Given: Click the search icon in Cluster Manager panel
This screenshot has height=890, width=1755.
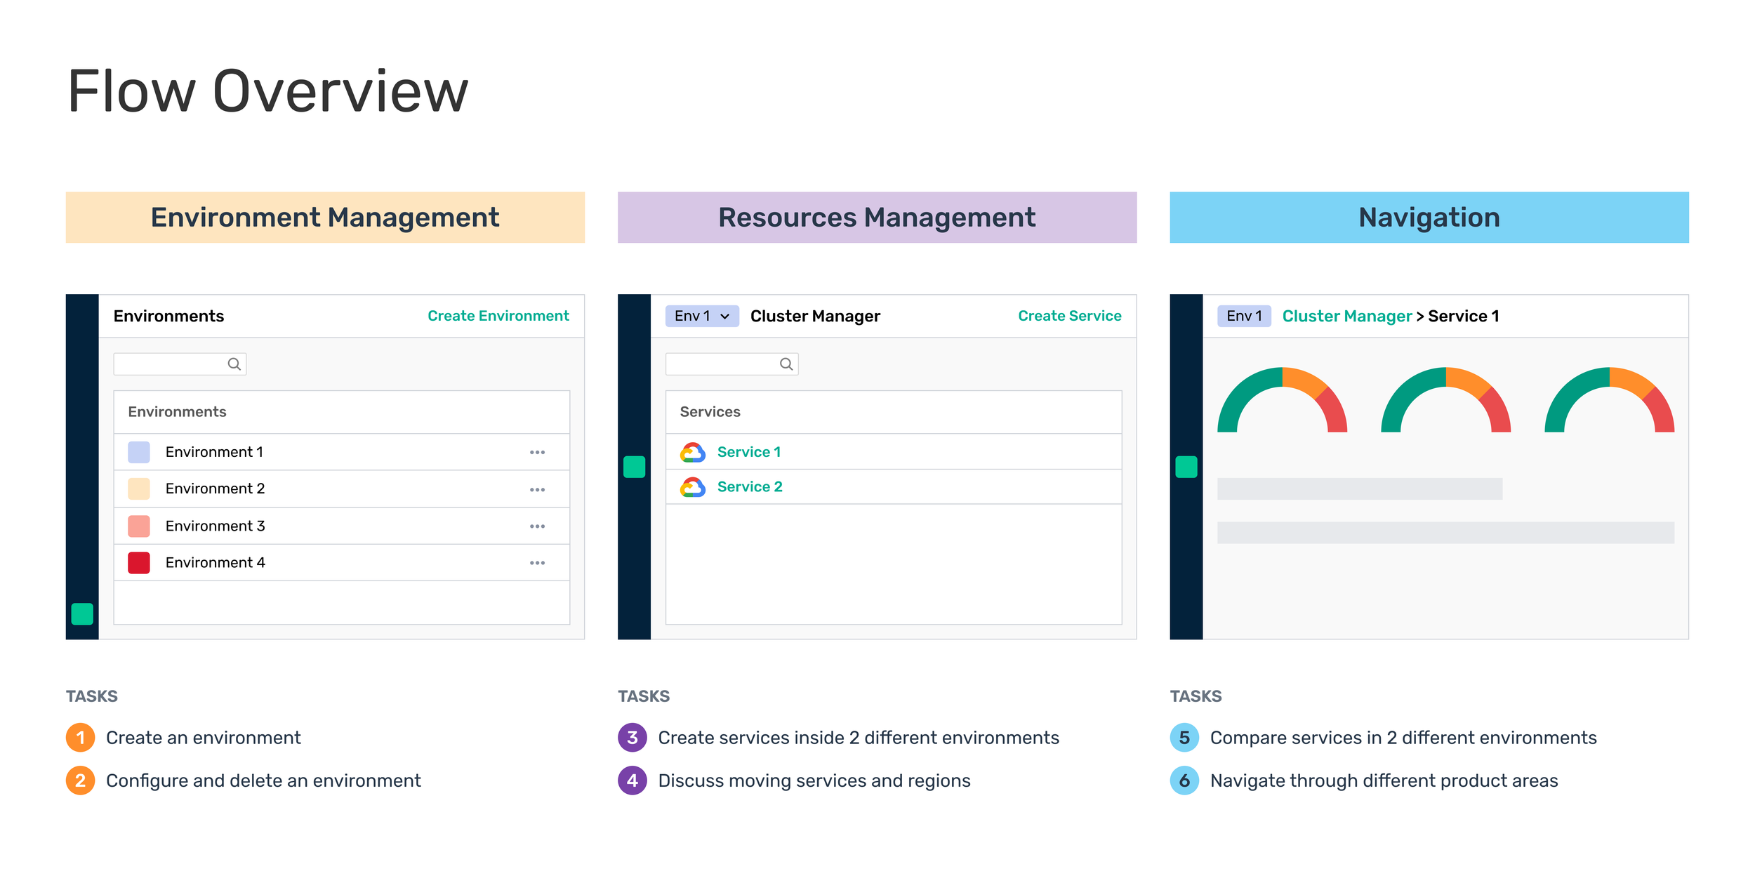Looking at the screenshot, I should [786, 364].
